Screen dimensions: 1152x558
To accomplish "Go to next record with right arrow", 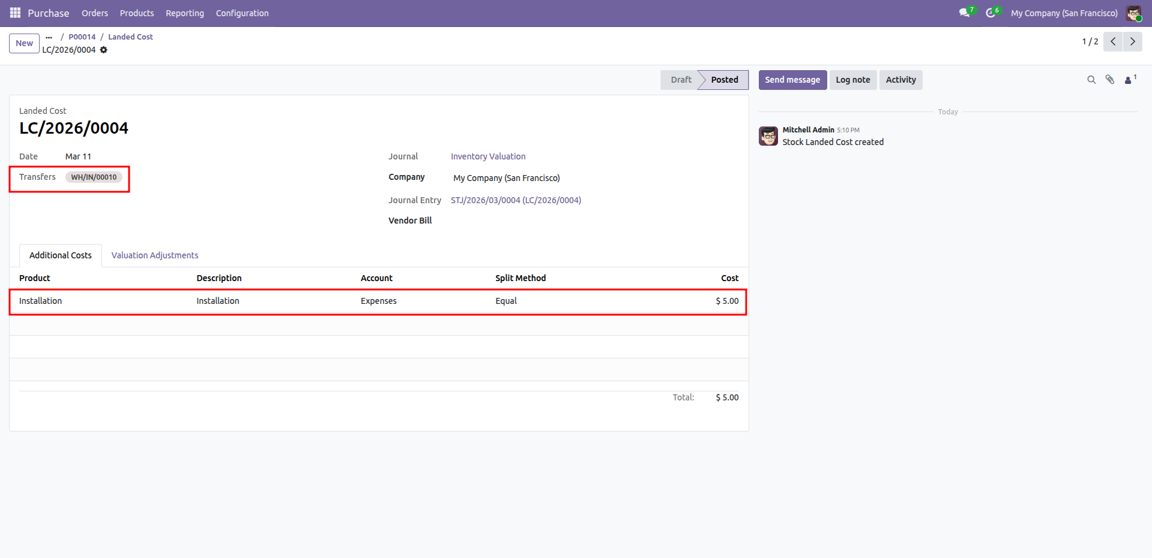I will [x=1133, y=41].
